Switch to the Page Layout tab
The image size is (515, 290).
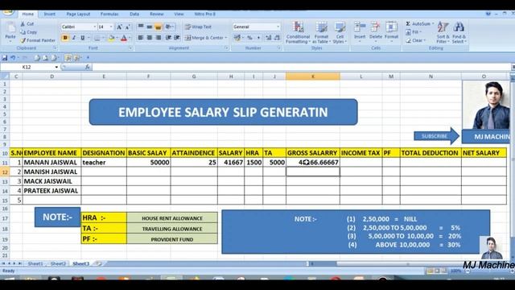(78, 14)
